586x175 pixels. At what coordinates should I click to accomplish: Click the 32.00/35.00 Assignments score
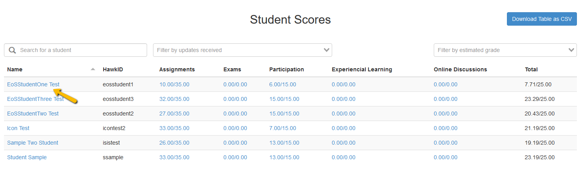174,99
